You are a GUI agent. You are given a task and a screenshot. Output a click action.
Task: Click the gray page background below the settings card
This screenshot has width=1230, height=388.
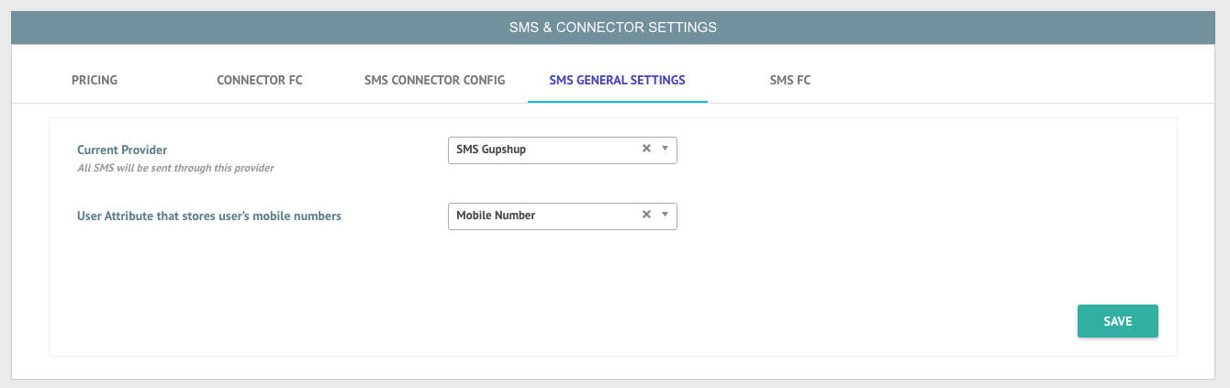[615, 383]
